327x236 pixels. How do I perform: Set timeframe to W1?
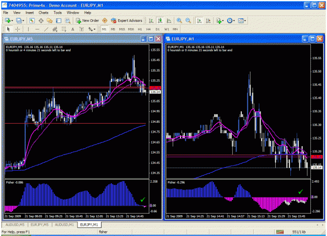tap(166, 29)
